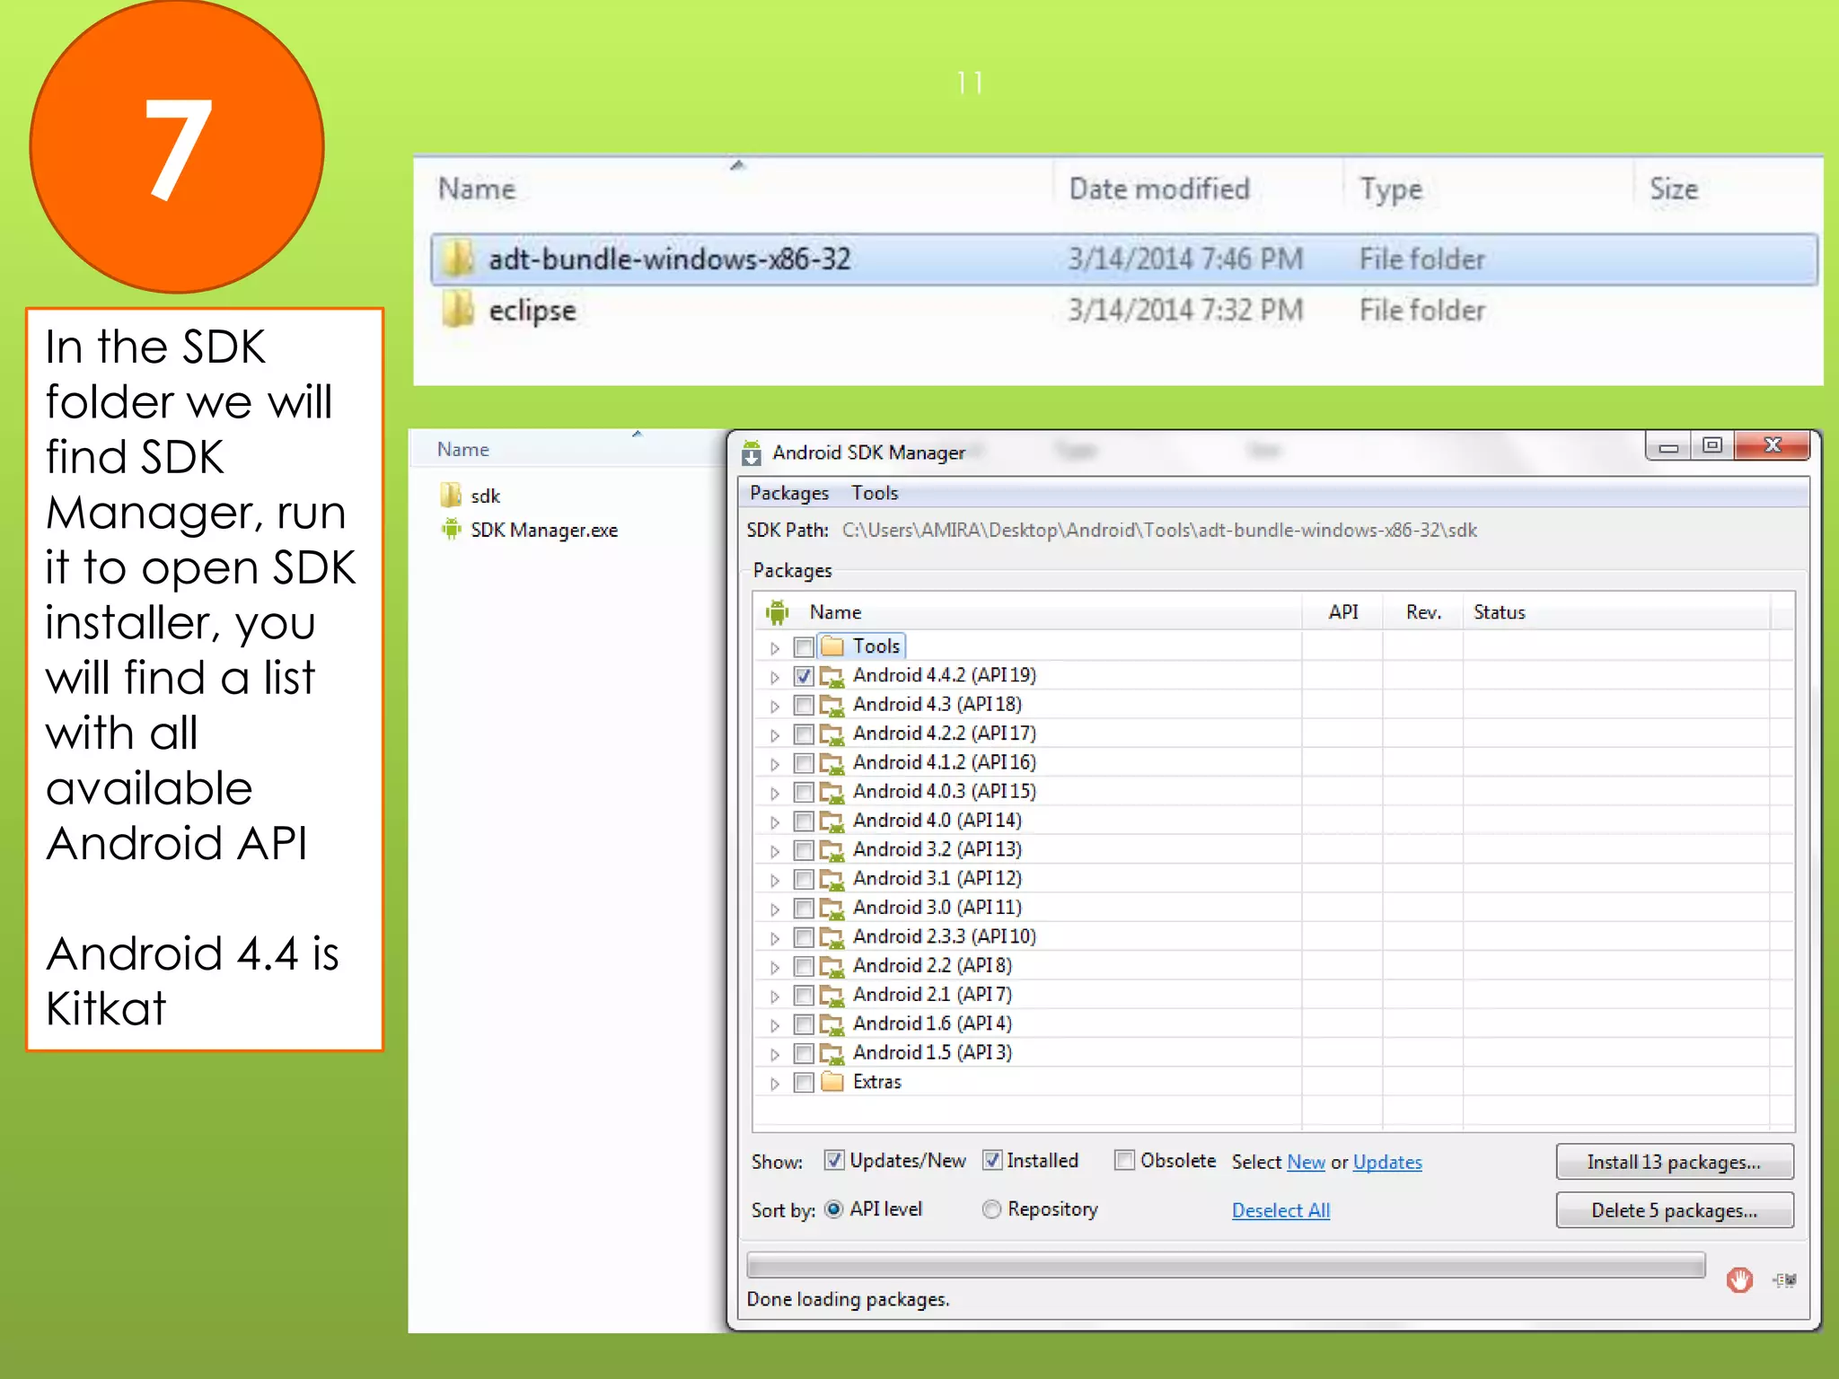This screenshot has height=1379, width=1839.
Task: Expand the Android 4.0.3 (API 15) node
Action: click(775, 794)
